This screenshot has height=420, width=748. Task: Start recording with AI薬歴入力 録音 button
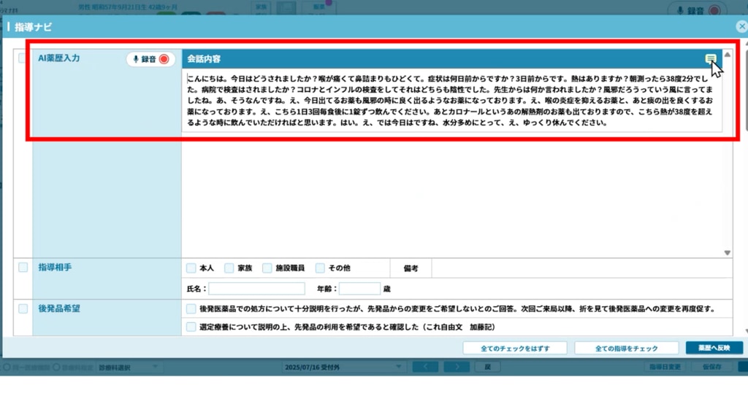coord(151,59)
